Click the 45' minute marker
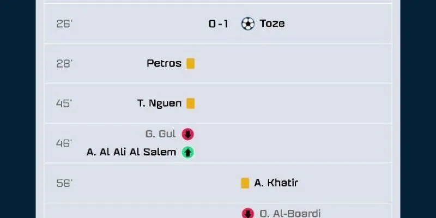 [64, 103]
